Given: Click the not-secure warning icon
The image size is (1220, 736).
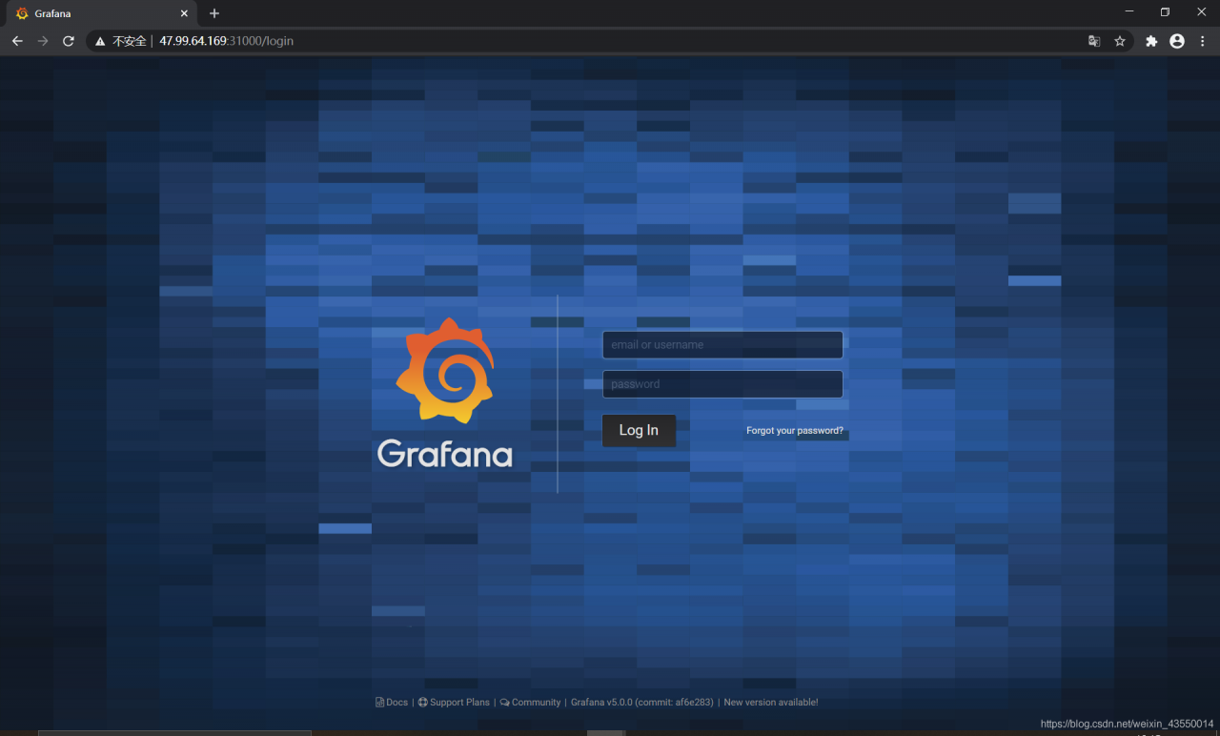Looking at the screenshot, I should pyautogui.click(x=100, y=42).
